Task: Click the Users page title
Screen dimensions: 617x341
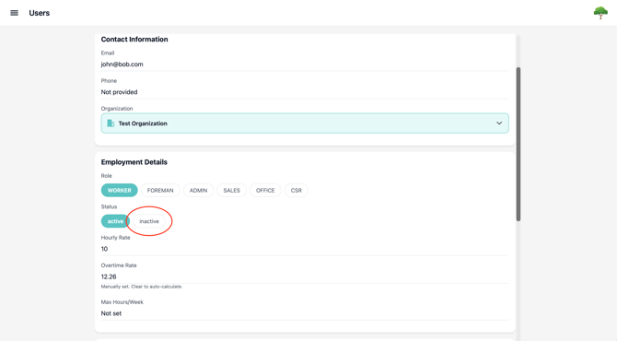Action: pos(40,13)
